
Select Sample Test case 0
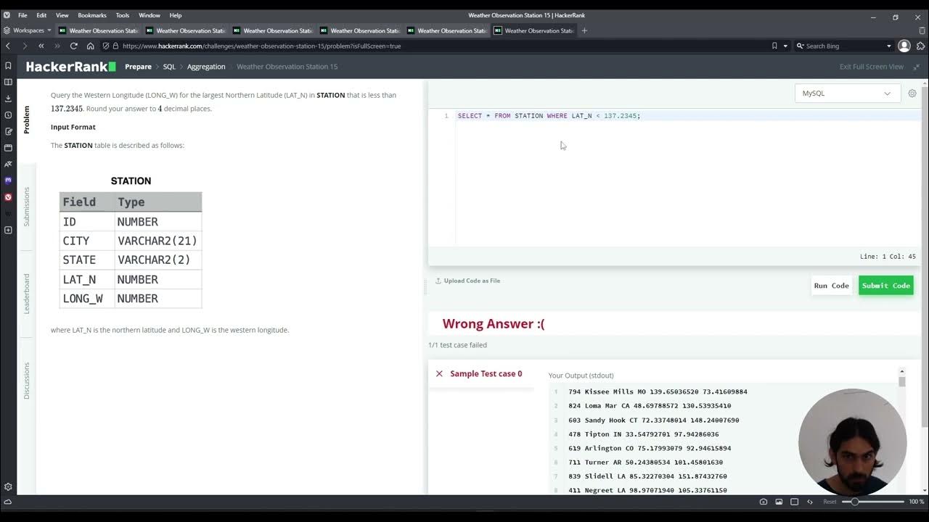[481, 374]
